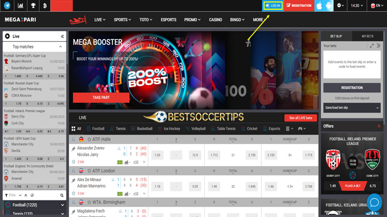
Task: Switch to MY BETS tab
Action: [367, 36]
